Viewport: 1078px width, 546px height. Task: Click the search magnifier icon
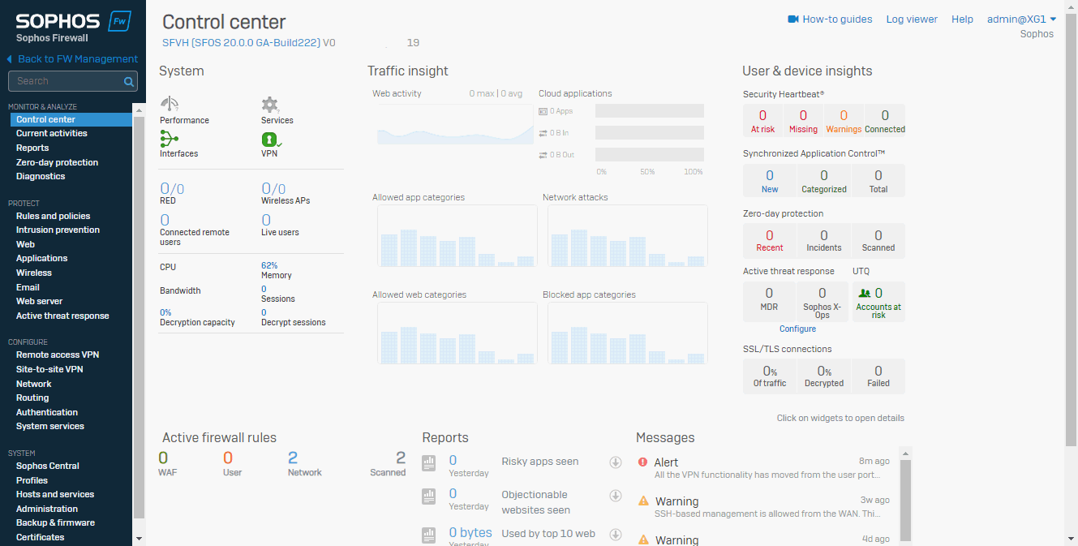coord(128,81)
